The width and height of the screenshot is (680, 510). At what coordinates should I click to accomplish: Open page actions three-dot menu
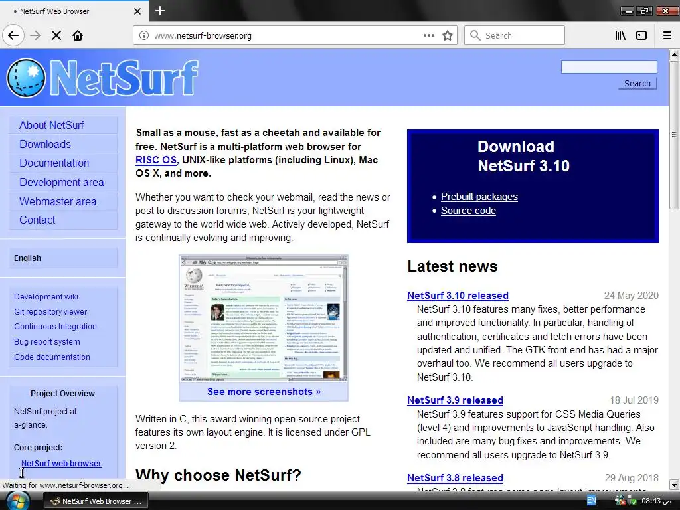[x=428, y=35]
